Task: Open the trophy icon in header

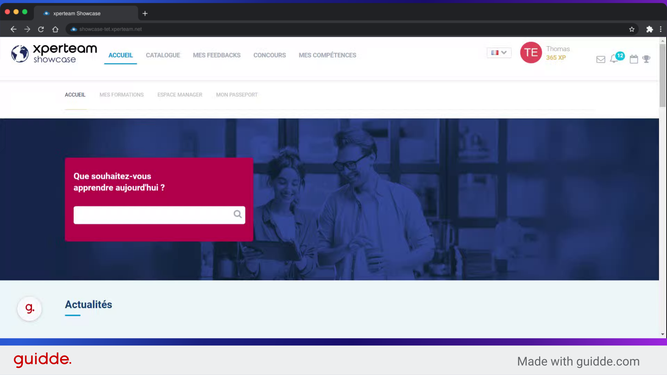Action: point(646,59)
